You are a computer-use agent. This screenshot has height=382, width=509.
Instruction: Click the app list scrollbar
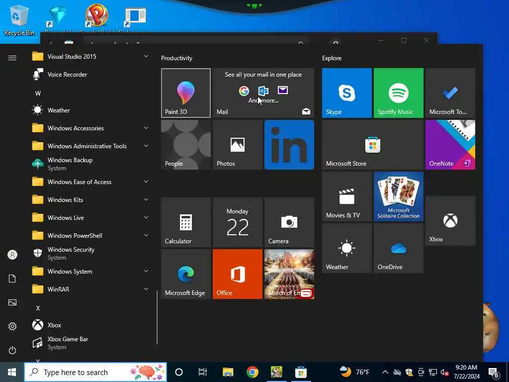point(157,317)
